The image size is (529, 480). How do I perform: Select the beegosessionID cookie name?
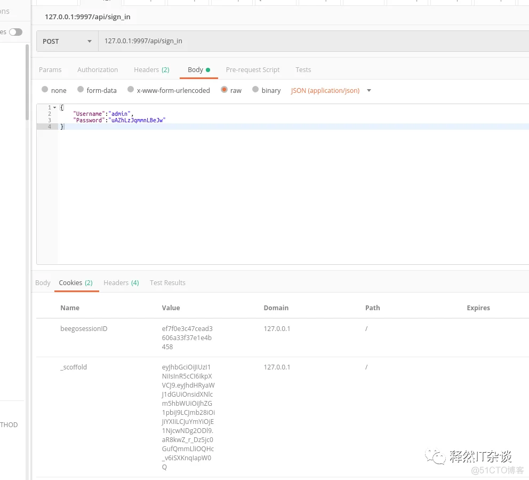click(84, 329)
